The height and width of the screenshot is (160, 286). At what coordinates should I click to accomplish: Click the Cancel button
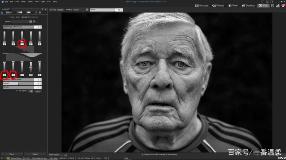(x=35, y=154)
